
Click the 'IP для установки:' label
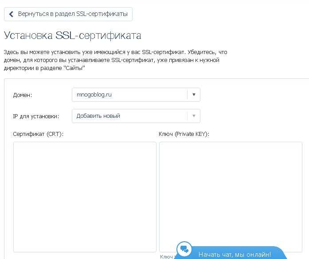[36, 116]
